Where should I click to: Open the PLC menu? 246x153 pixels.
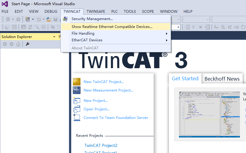point(114,12)
